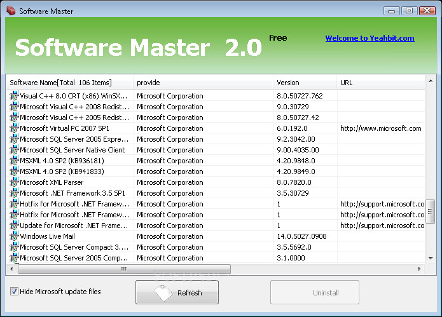
Task: Sort by the Software Name column header
Action: point(69,83)
